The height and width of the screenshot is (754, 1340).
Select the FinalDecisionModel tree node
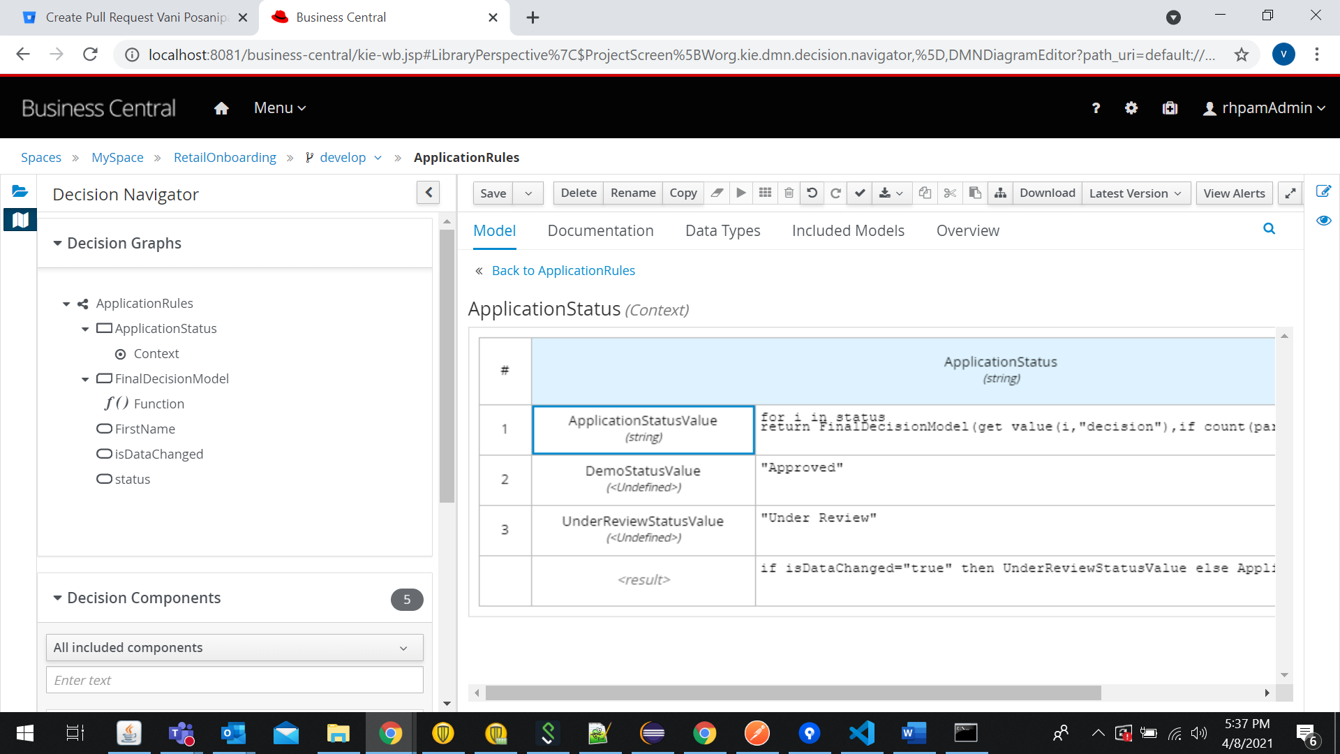[x=172, y=378]
